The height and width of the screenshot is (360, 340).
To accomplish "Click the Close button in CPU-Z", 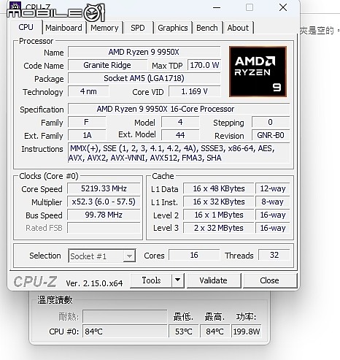I will click(269, 280).
